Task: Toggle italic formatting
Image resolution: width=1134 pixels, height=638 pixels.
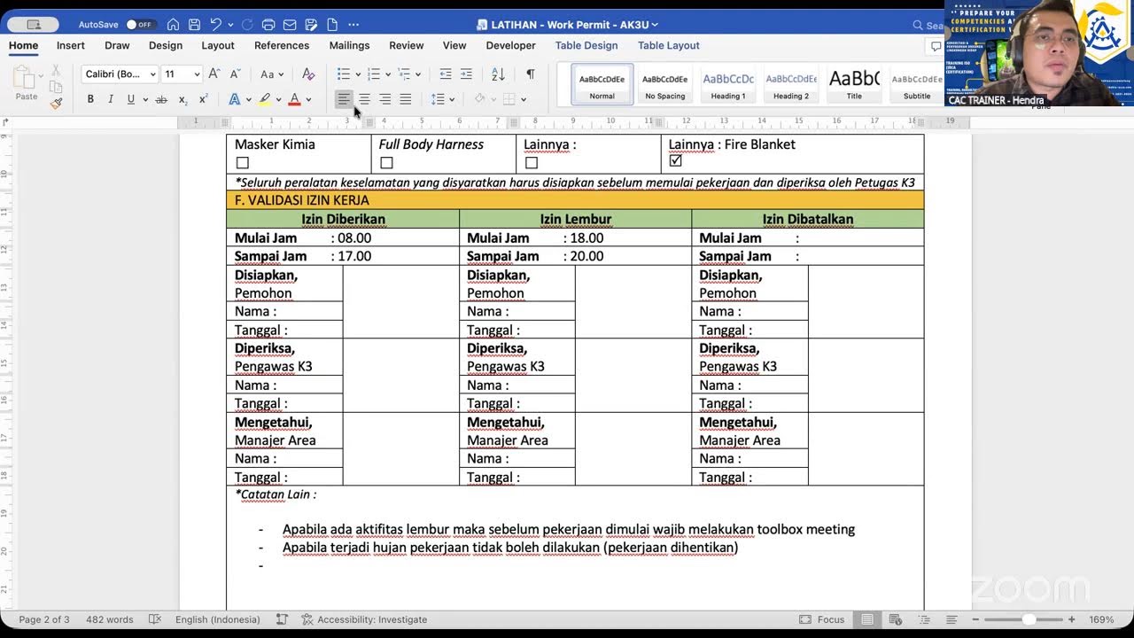Action: tap(111, 99)
